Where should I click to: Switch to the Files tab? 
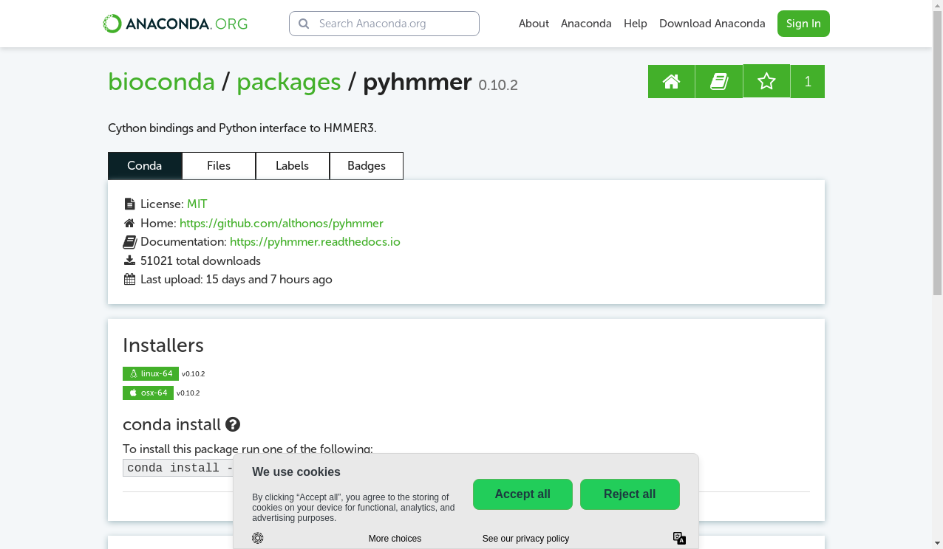click(x=219, y=165)
